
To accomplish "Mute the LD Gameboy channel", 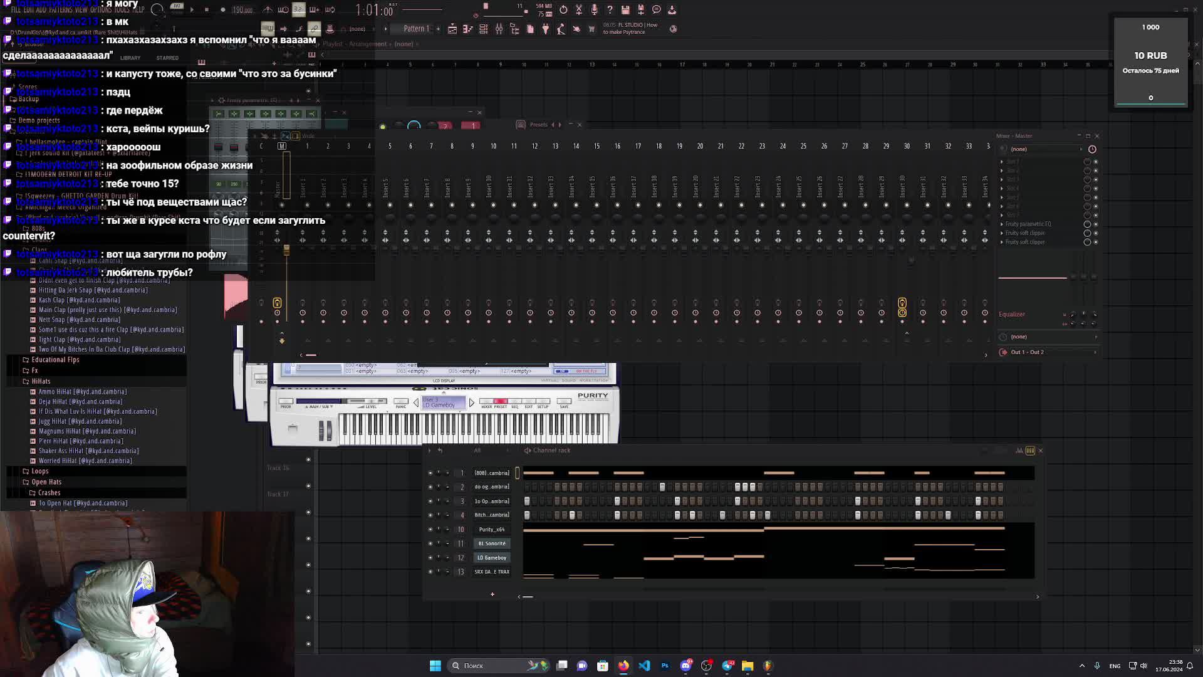I will [430, 558].
